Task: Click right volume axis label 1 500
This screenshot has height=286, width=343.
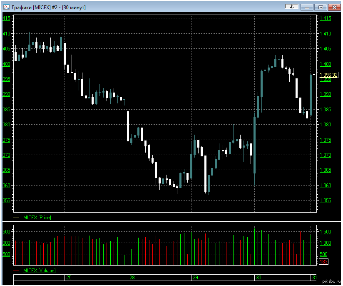Action: point(326,232)
